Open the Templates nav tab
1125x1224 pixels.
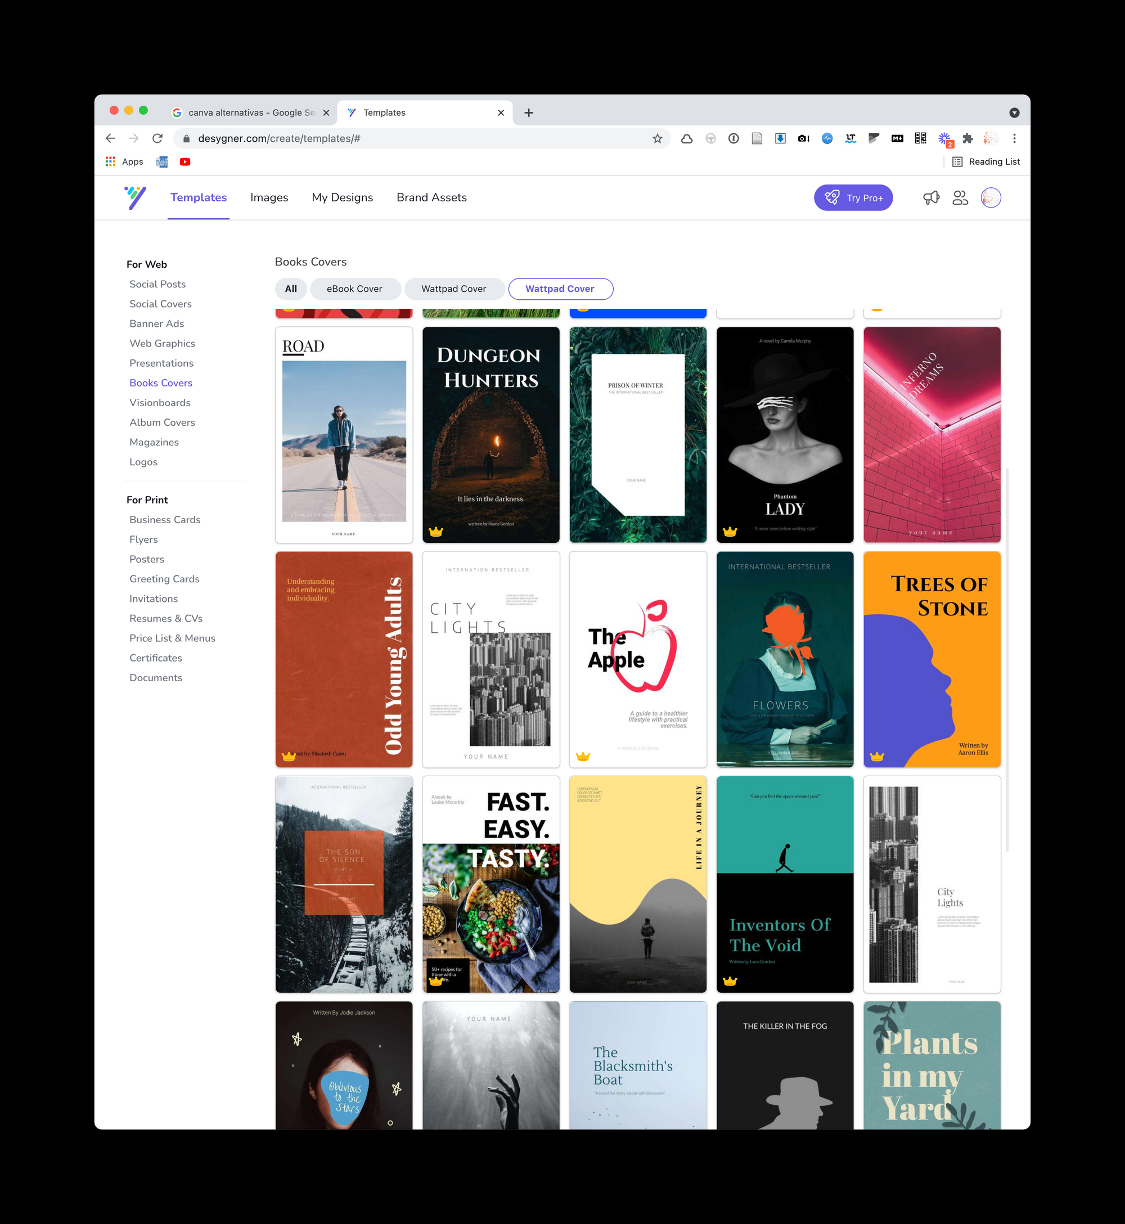coord(199,198)
